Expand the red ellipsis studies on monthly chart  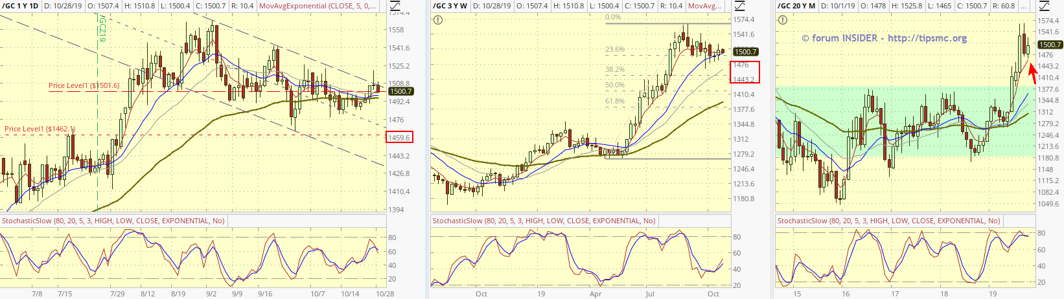(x=1023, y=6)
